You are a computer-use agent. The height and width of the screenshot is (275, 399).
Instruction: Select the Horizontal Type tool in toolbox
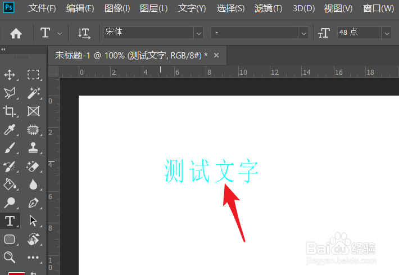10,221
